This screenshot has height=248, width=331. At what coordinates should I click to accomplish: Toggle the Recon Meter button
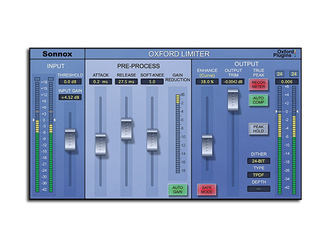tap(258, 84)
